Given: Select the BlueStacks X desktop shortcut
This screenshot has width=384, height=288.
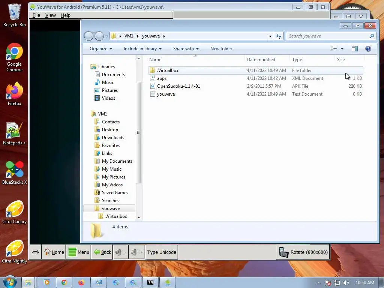Looking at the screenshot, I should pyautogui.click(x=15, y=173).
